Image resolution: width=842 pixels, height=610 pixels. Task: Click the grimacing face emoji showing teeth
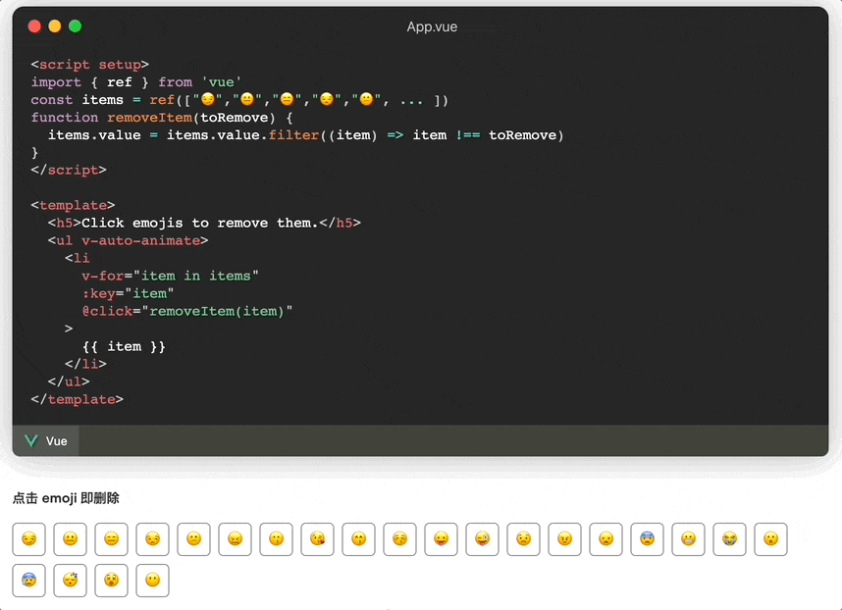(688, 538)
